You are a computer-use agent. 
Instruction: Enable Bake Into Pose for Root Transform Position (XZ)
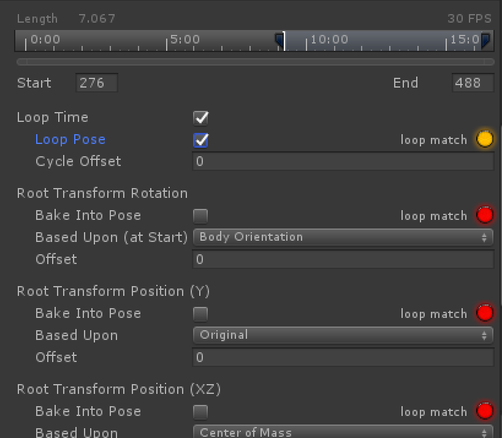(200, 411)
